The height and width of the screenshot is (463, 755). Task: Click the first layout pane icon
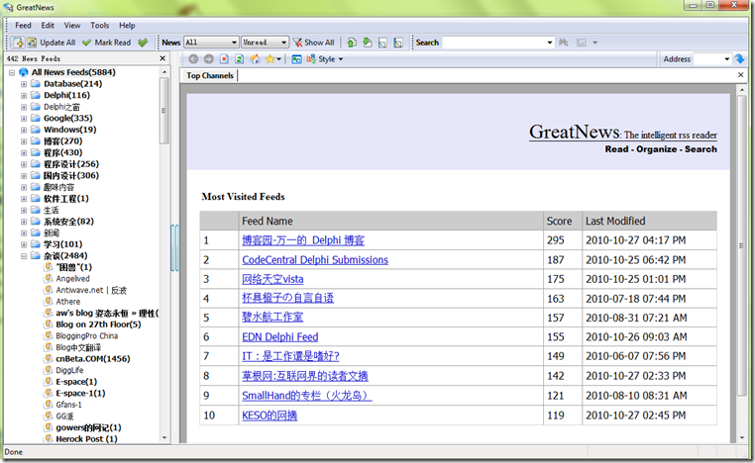[x=382, y=43]
